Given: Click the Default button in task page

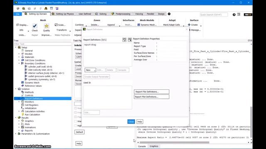Looking at the screenshot, I should coord(79,132).
